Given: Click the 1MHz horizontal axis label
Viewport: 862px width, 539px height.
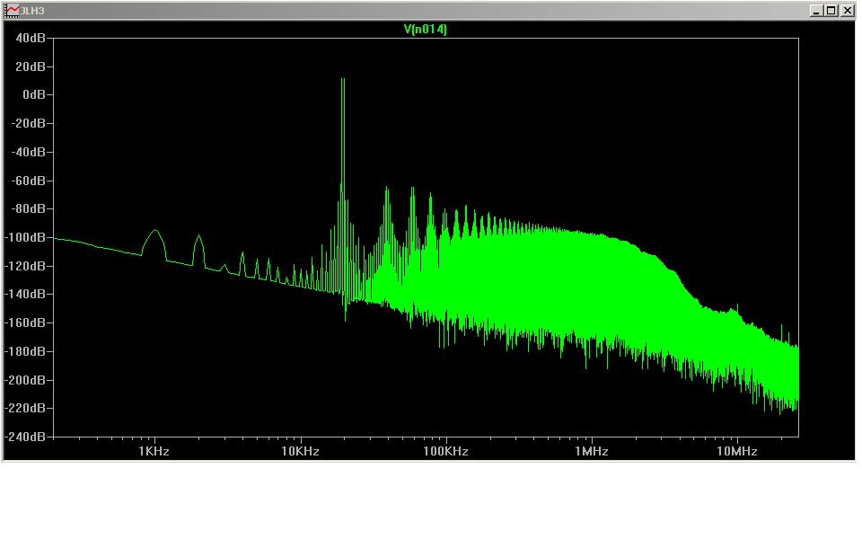Looking at the screenshot, I should pos(591,451).
